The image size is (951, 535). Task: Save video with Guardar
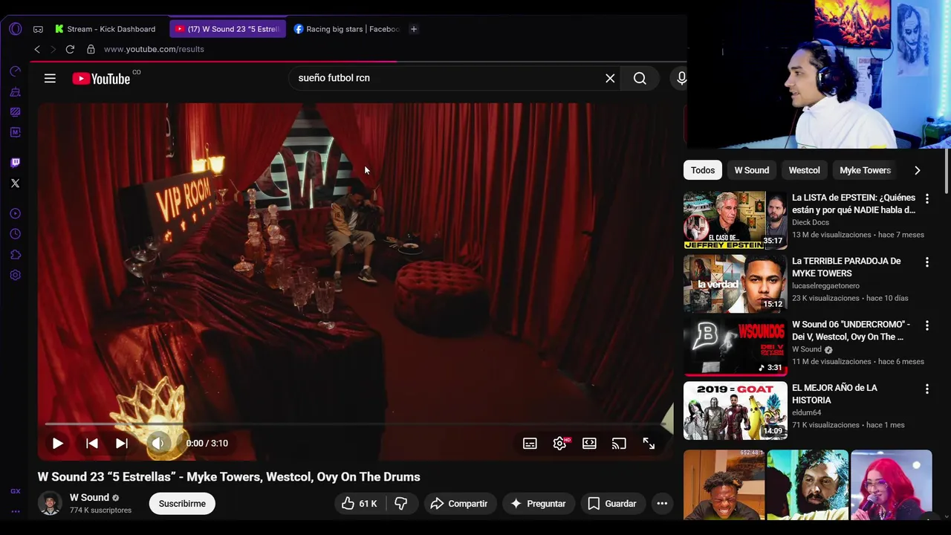tap(612, 504)
